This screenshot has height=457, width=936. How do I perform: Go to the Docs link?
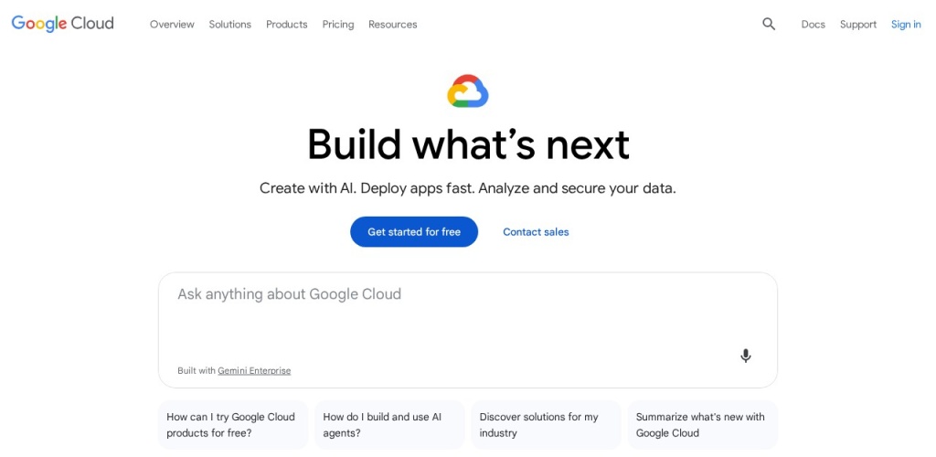coord(814,25)
